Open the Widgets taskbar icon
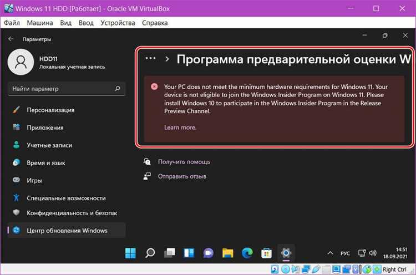This screenshot has width=416, height=275. pyautogui.click(x=189, y=253)
